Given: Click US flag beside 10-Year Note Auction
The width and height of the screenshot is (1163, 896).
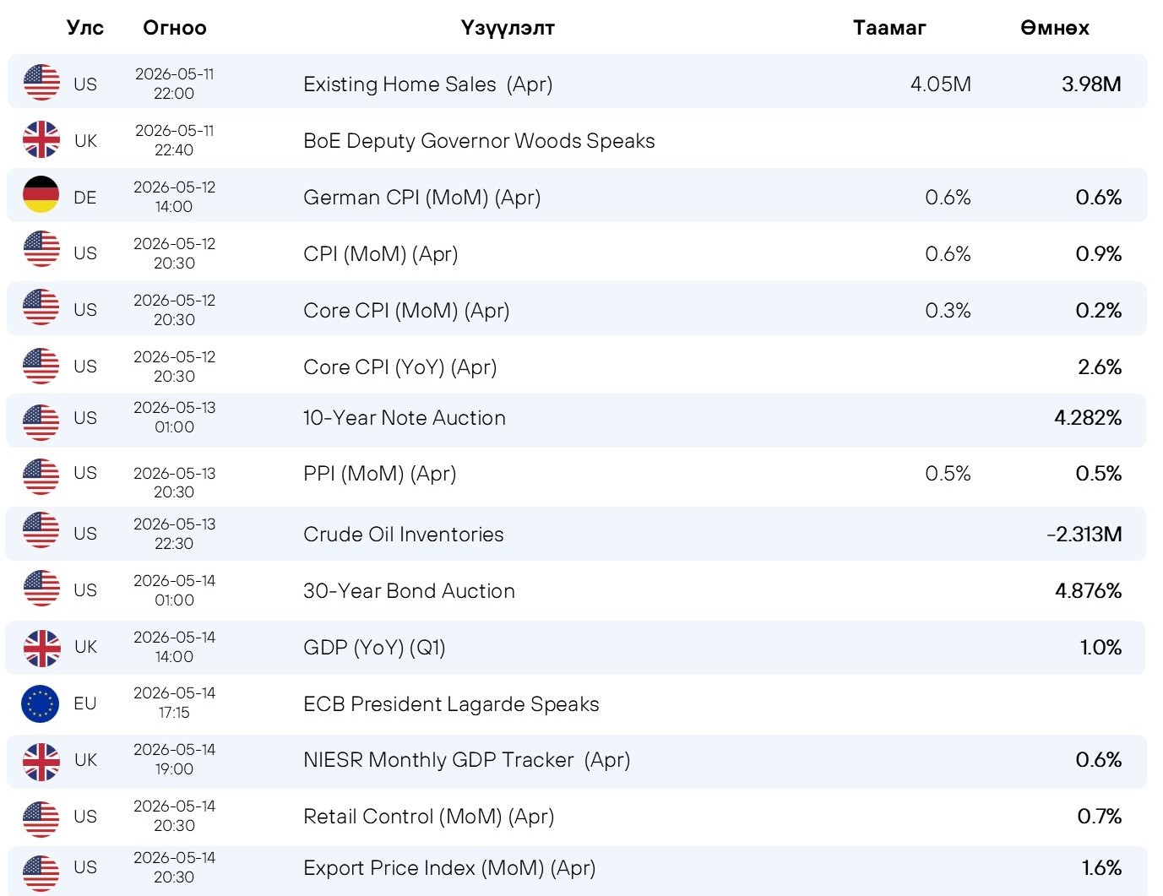Looking at the screenshot, I should [x=41, y=421].
